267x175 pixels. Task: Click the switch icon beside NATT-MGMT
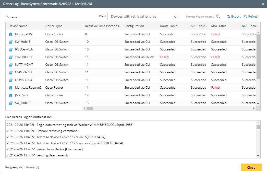[x=11, y=65]
